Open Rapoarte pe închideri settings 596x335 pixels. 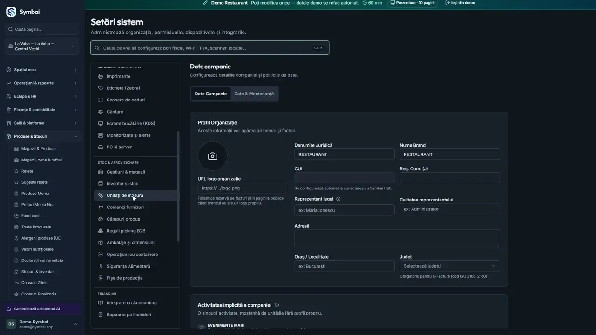pos(136,315)
